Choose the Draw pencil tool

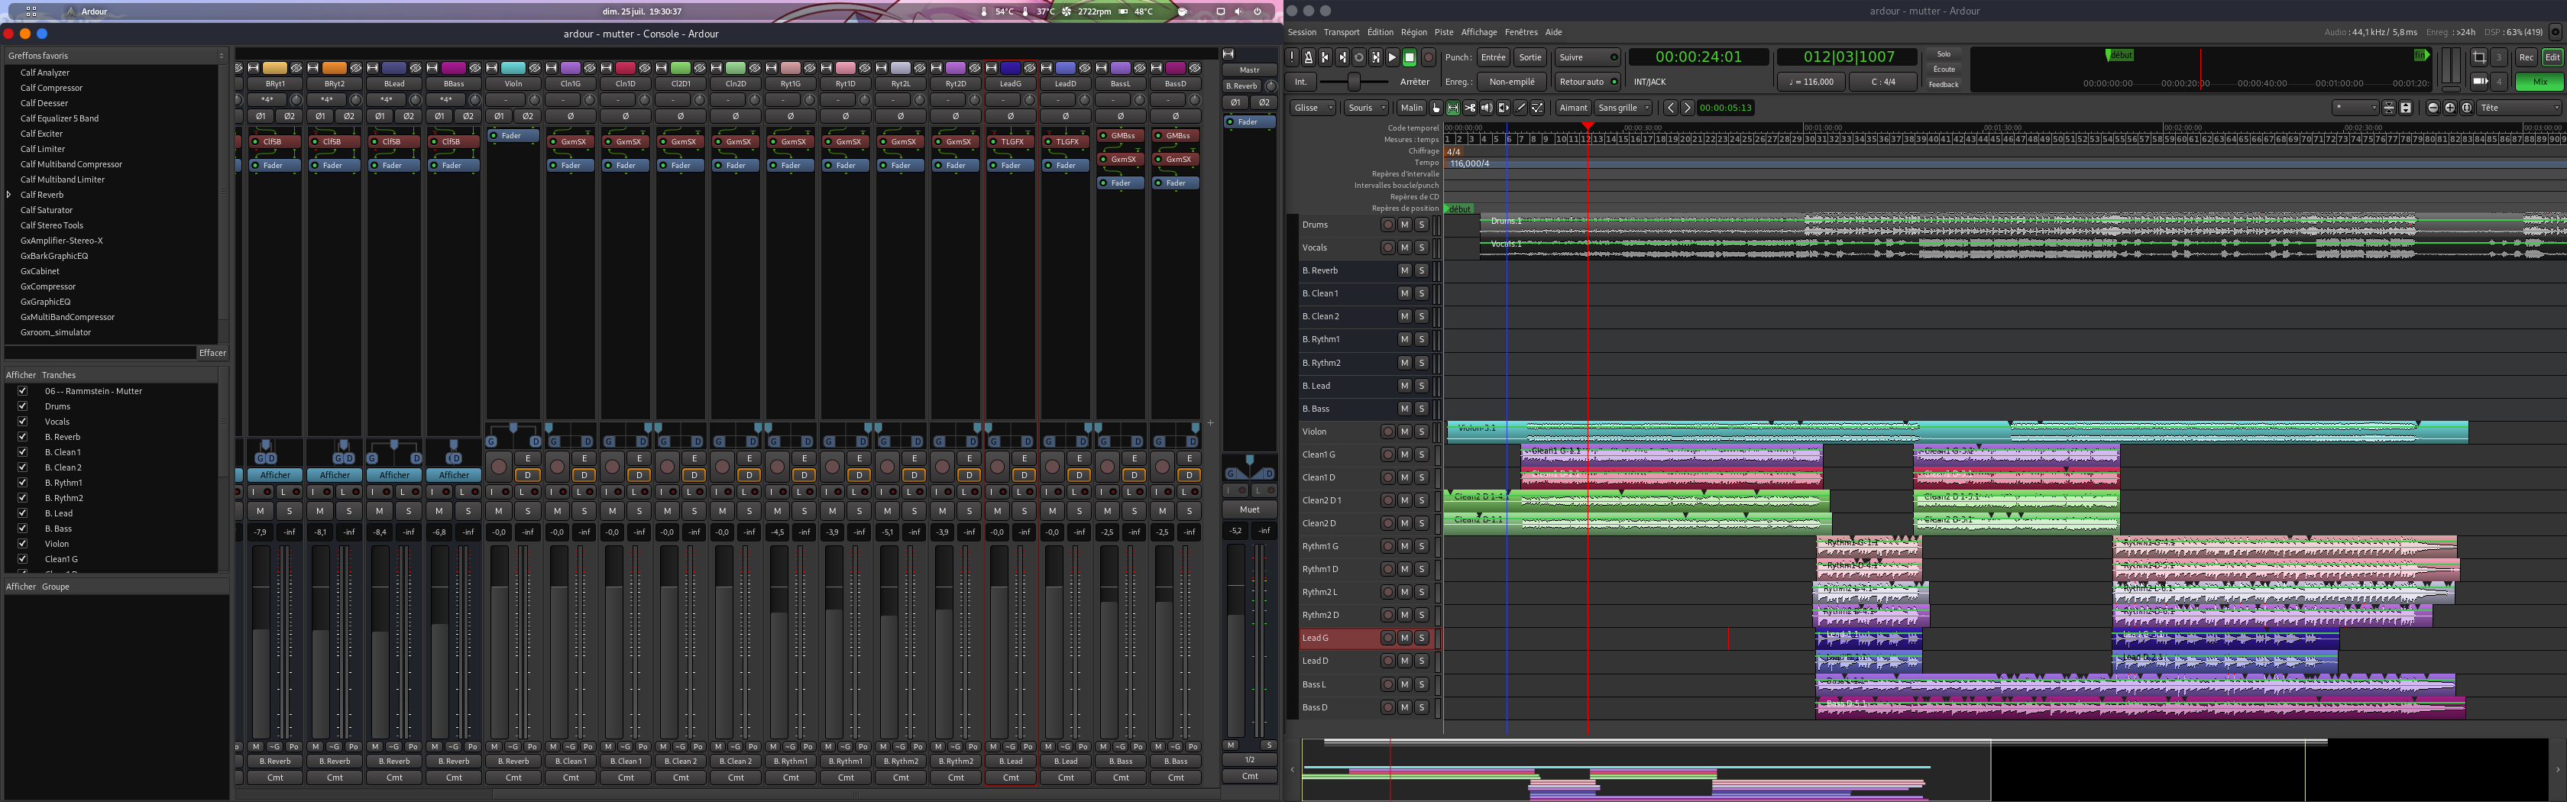tap(1520, 108)
